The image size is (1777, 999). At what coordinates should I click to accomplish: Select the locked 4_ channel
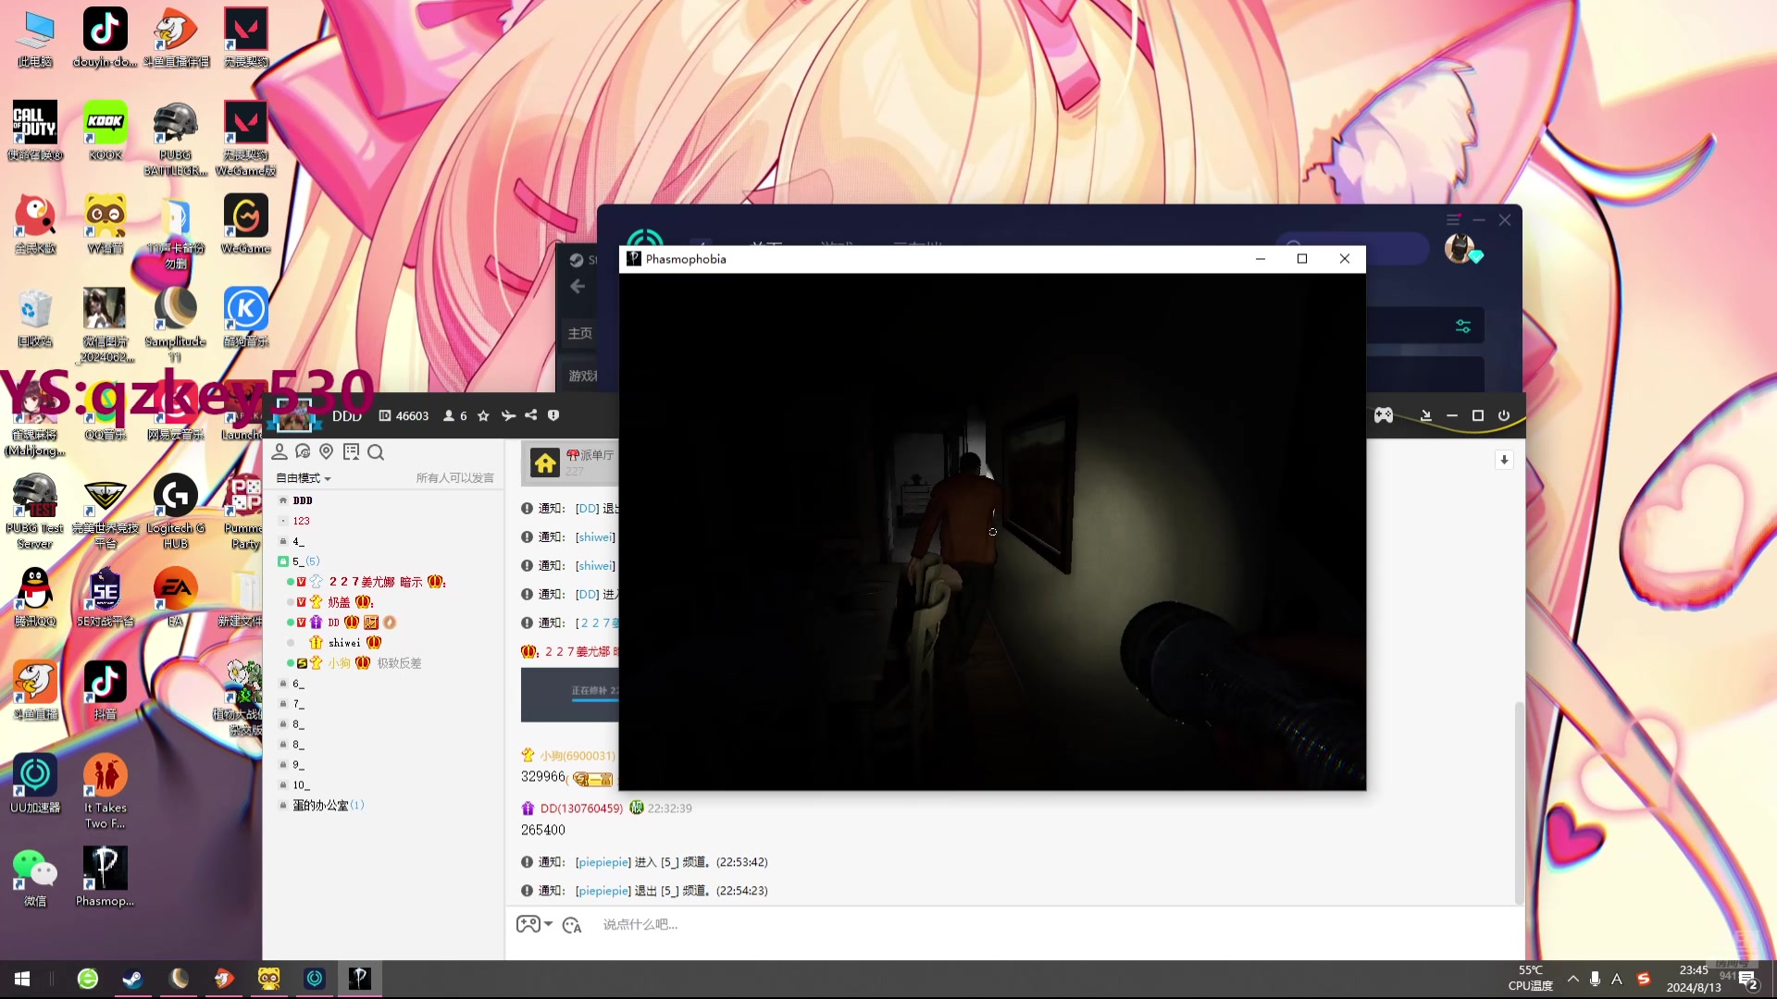pos(298,541)
